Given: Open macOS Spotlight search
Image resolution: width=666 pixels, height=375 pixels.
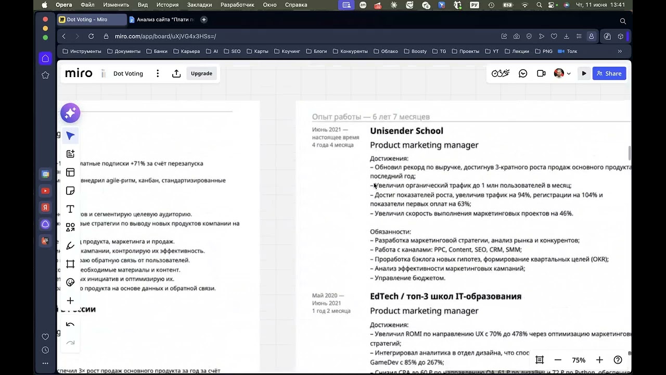Looking at the screenshot, I should tap(539, 5).
